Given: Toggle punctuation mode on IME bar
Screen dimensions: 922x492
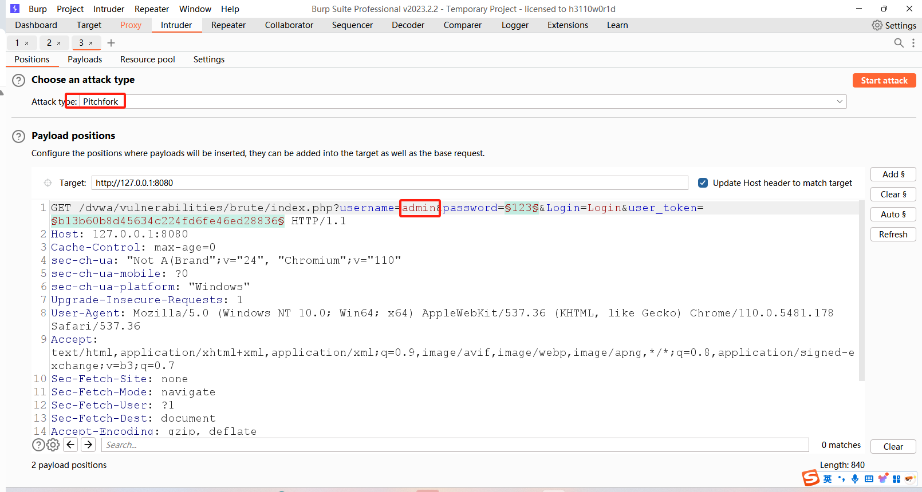Looking at the screenshot, I should tap(841, 479).
